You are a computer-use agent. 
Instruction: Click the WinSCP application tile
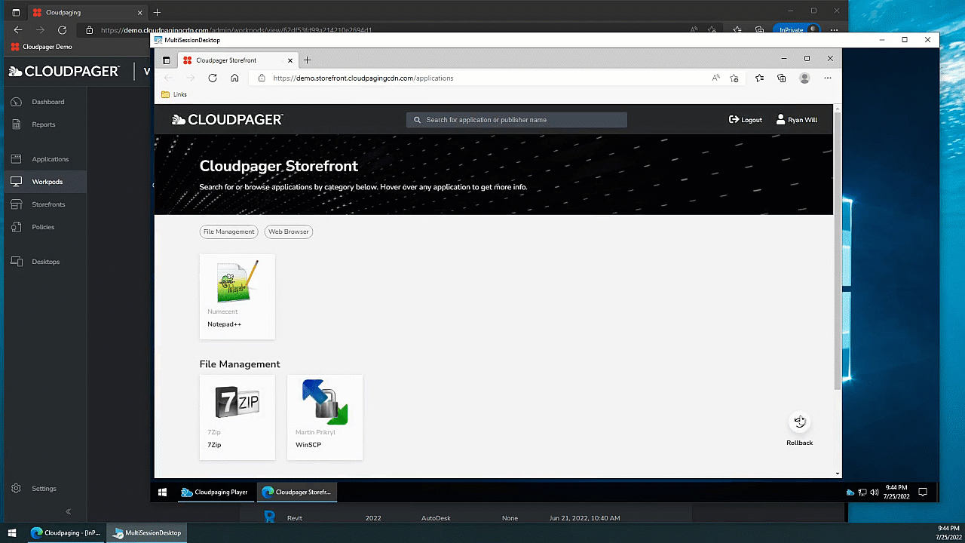325,417
